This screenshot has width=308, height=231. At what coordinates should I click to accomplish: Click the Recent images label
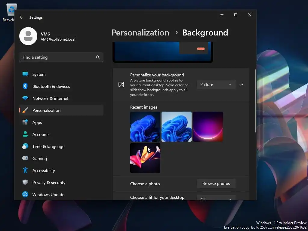point(143,107)
